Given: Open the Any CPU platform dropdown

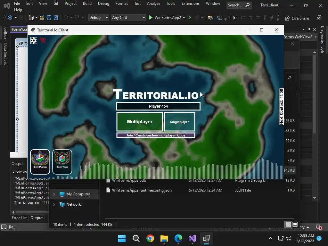Looking at the screenshot, I should [x=128, y=18].
